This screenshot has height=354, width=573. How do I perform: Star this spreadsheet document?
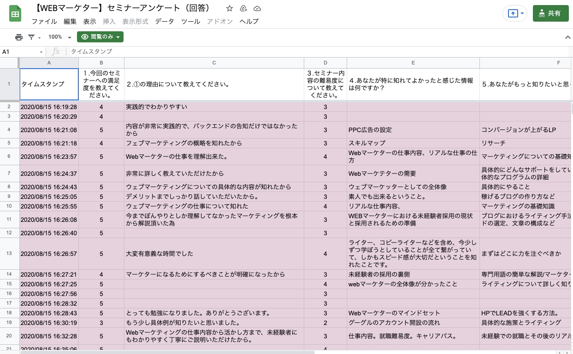230,8
